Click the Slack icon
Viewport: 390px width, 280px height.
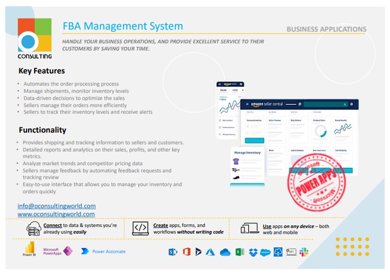pyautogui.click(x=304, y=252)
